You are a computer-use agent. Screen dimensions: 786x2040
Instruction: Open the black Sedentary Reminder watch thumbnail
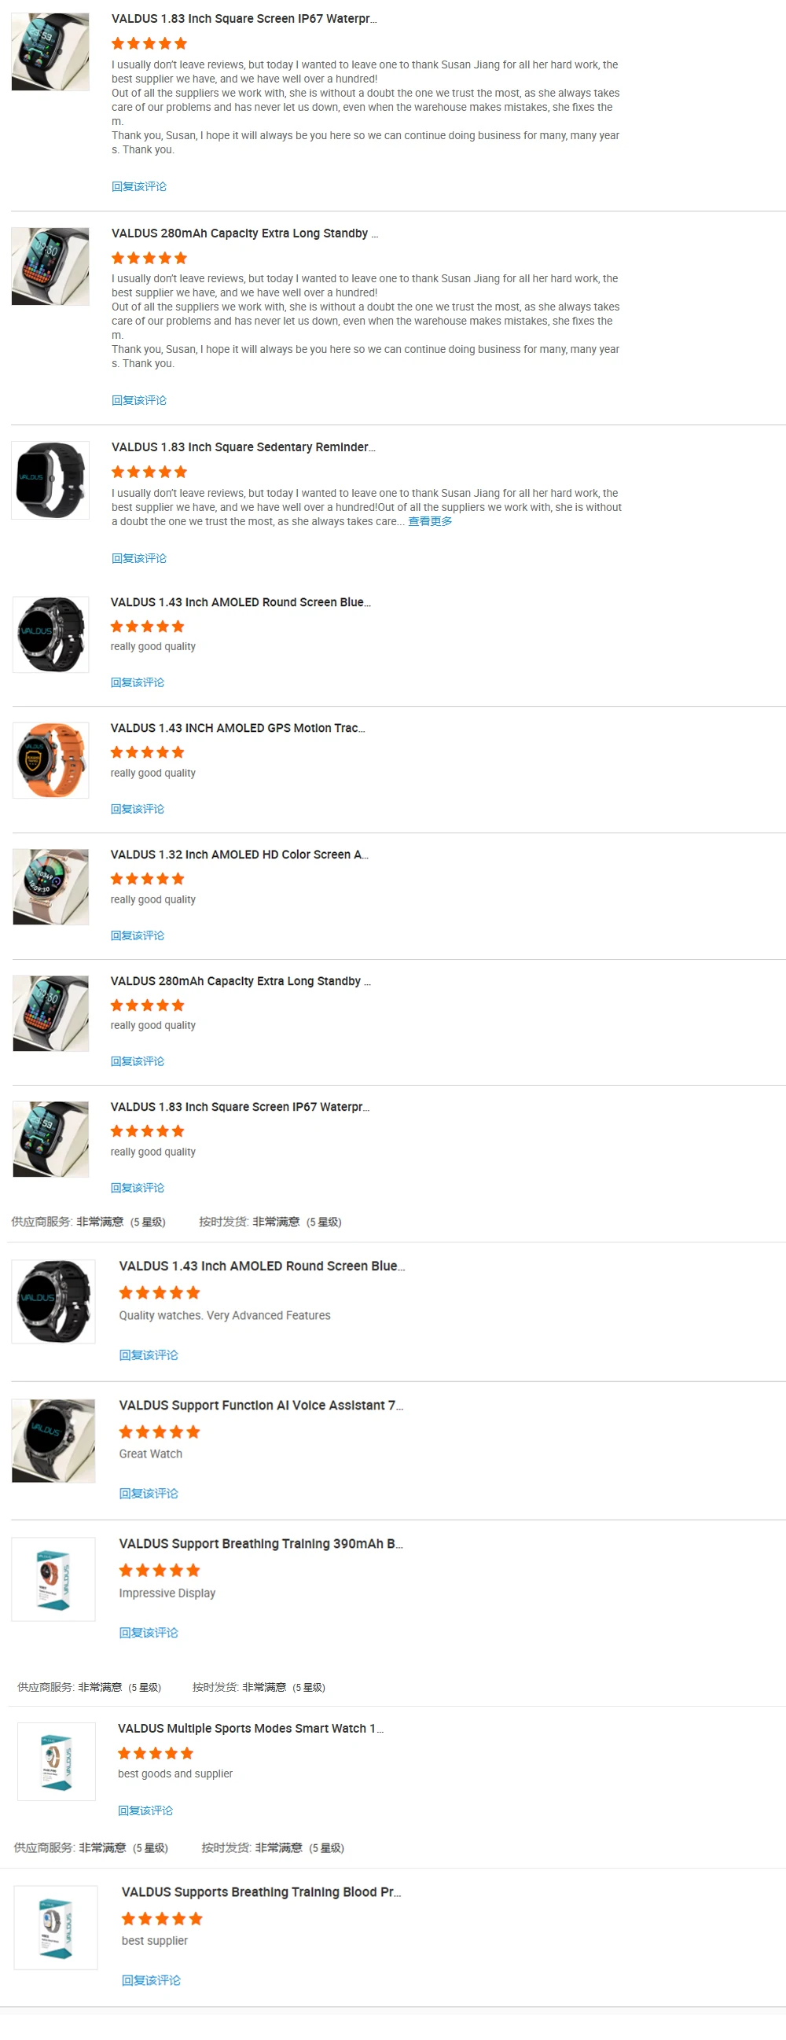click(x=50, y=480)
